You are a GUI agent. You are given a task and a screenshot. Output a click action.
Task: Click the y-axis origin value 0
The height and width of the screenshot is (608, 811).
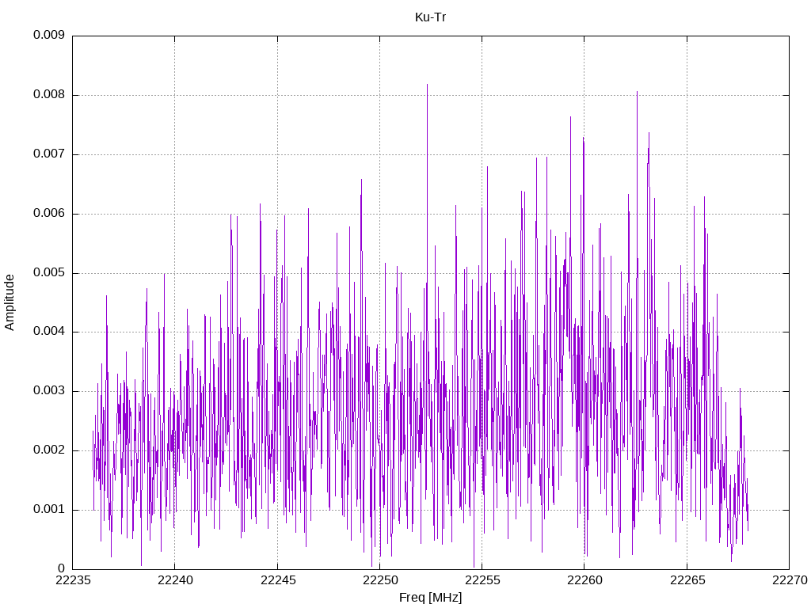click(x=62, y=568)
